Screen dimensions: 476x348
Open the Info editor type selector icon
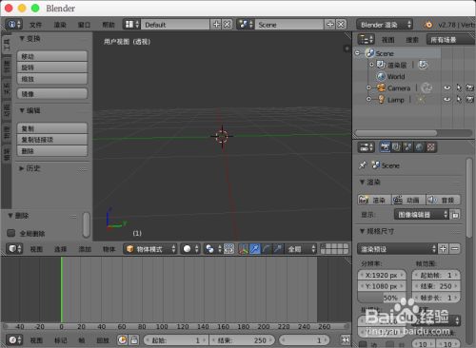point(14,25)
